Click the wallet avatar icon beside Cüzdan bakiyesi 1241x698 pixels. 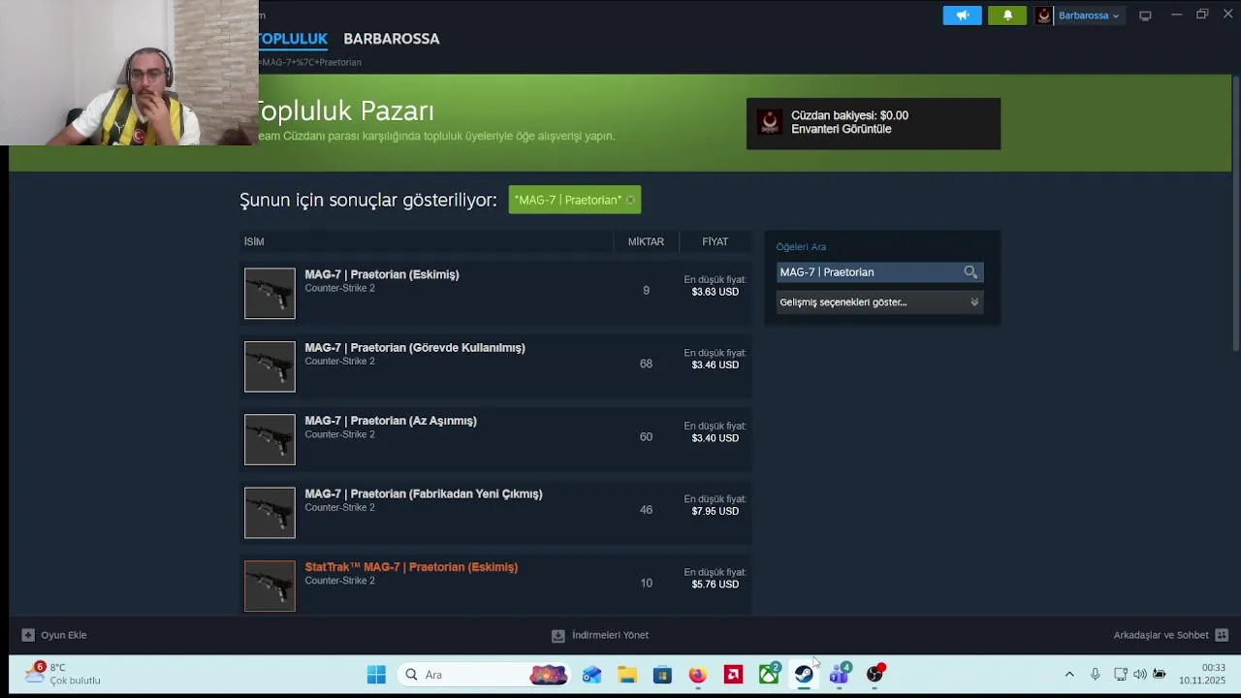[x=770, y=122]
